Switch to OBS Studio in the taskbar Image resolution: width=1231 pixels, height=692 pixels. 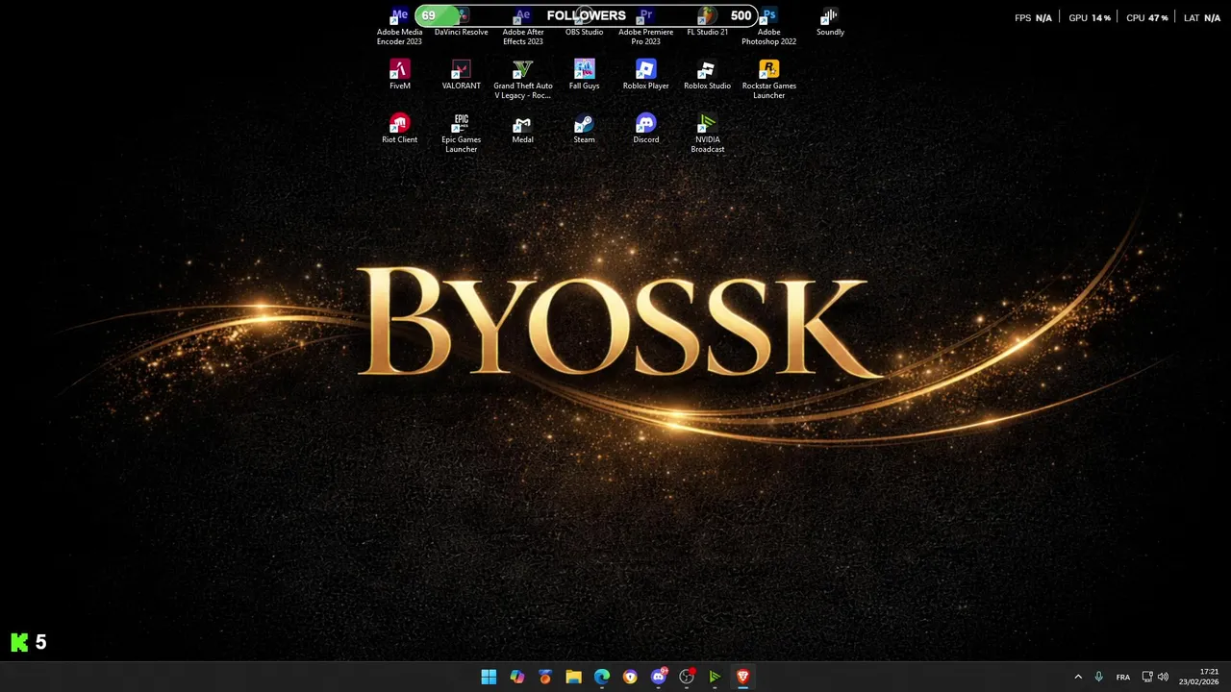[x=687, y=677]
